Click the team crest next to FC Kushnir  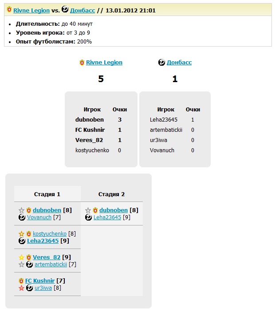(21, 280)
